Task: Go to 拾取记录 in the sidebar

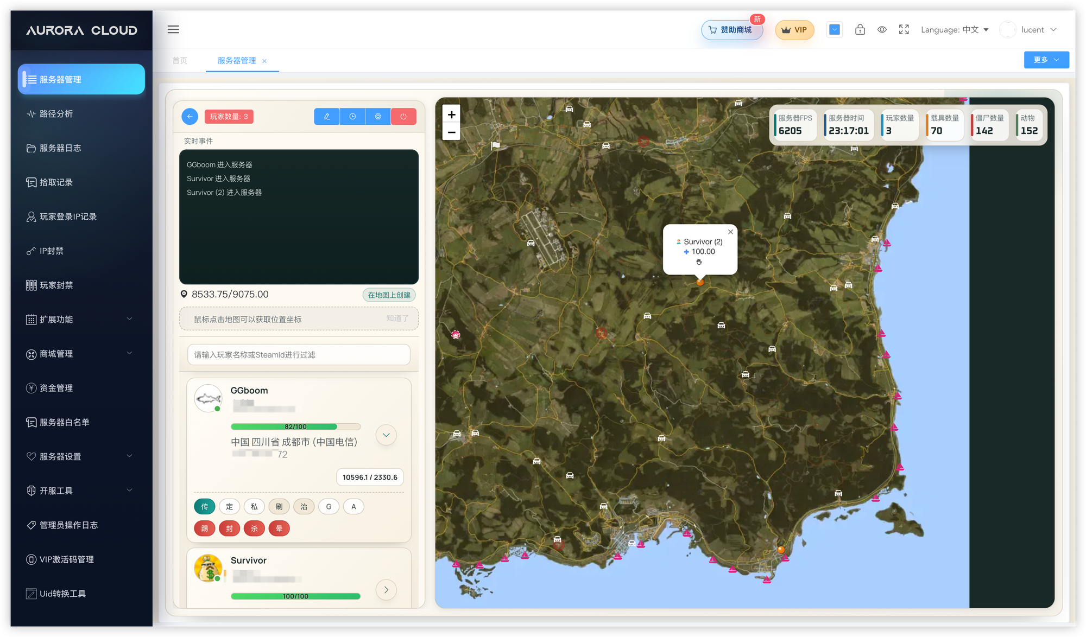Action: point(81,182)
